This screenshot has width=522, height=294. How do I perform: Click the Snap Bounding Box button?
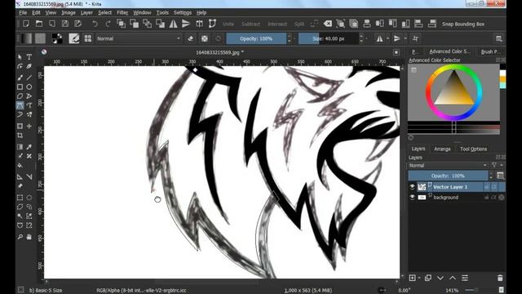[x=463, y=24]
